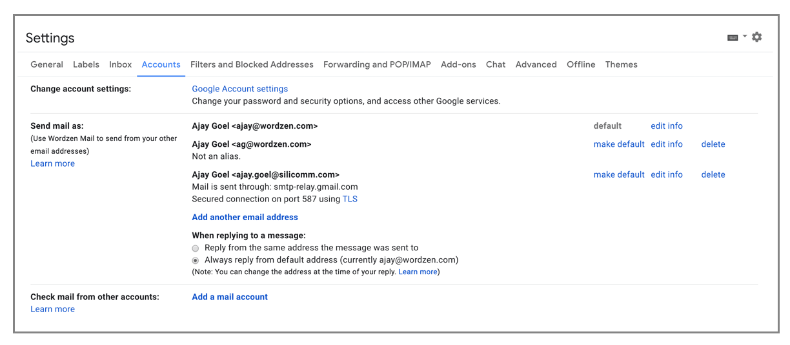Switch to the General tab
Screen dimensions: 790x345
tap(46, 64)
